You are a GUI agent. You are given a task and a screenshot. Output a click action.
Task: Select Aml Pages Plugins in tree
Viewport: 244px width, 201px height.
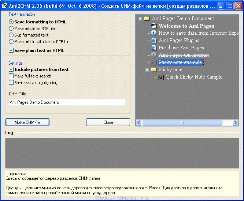[179, 40]
